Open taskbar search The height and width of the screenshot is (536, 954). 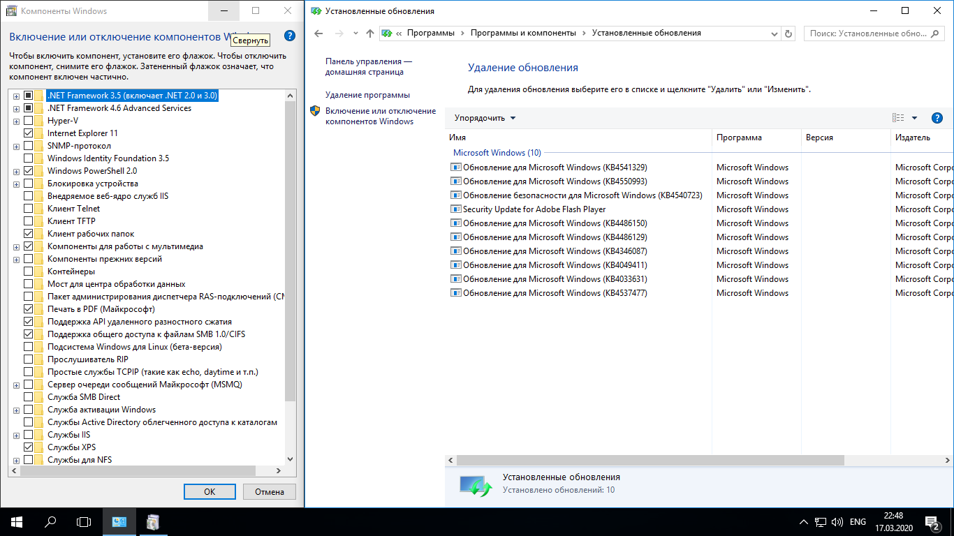click(x=50, y=521)
